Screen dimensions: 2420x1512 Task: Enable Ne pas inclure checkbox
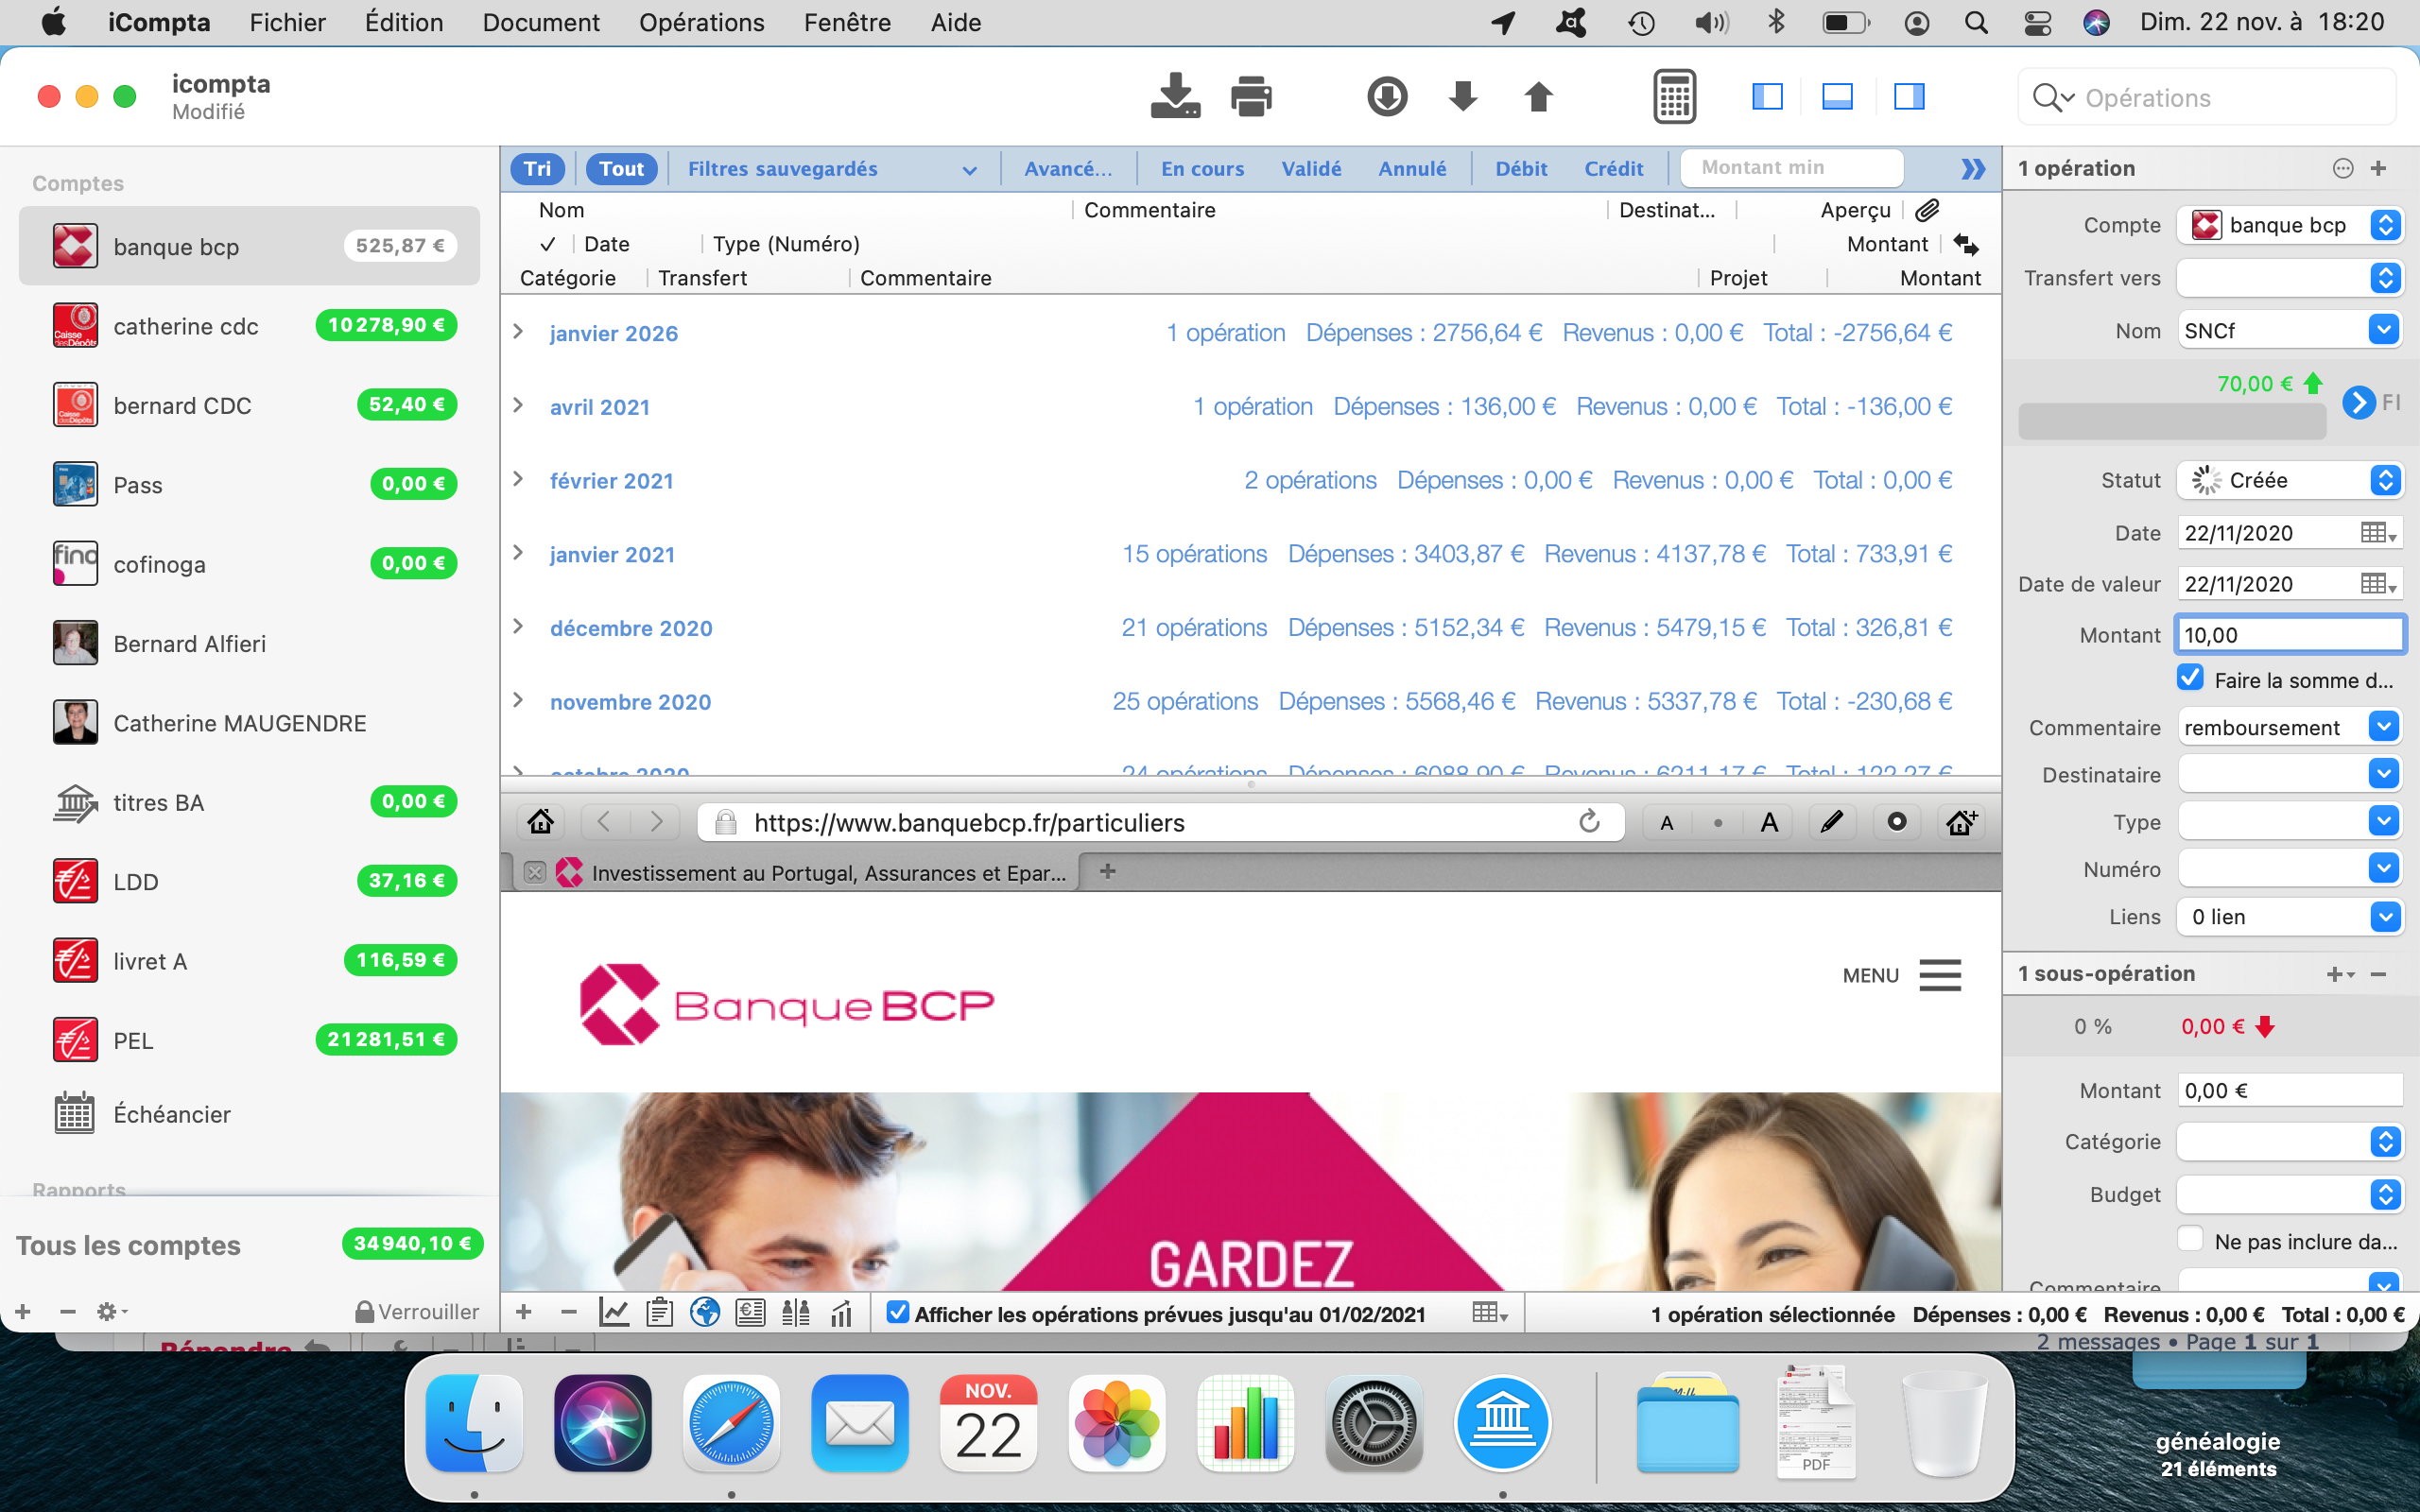(x=2190, y=1240)
